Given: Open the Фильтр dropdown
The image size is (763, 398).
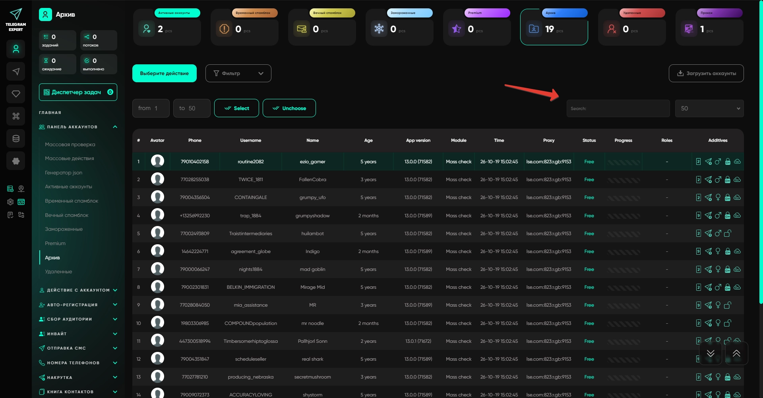Looking at the screenshot, I should click(238, 73).
